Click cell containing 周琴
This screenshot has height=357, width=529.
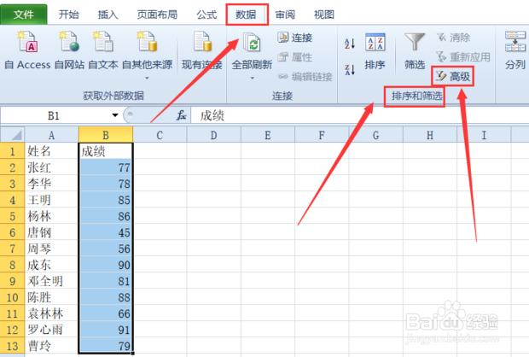pyautogui.click(x=51, y=249)
